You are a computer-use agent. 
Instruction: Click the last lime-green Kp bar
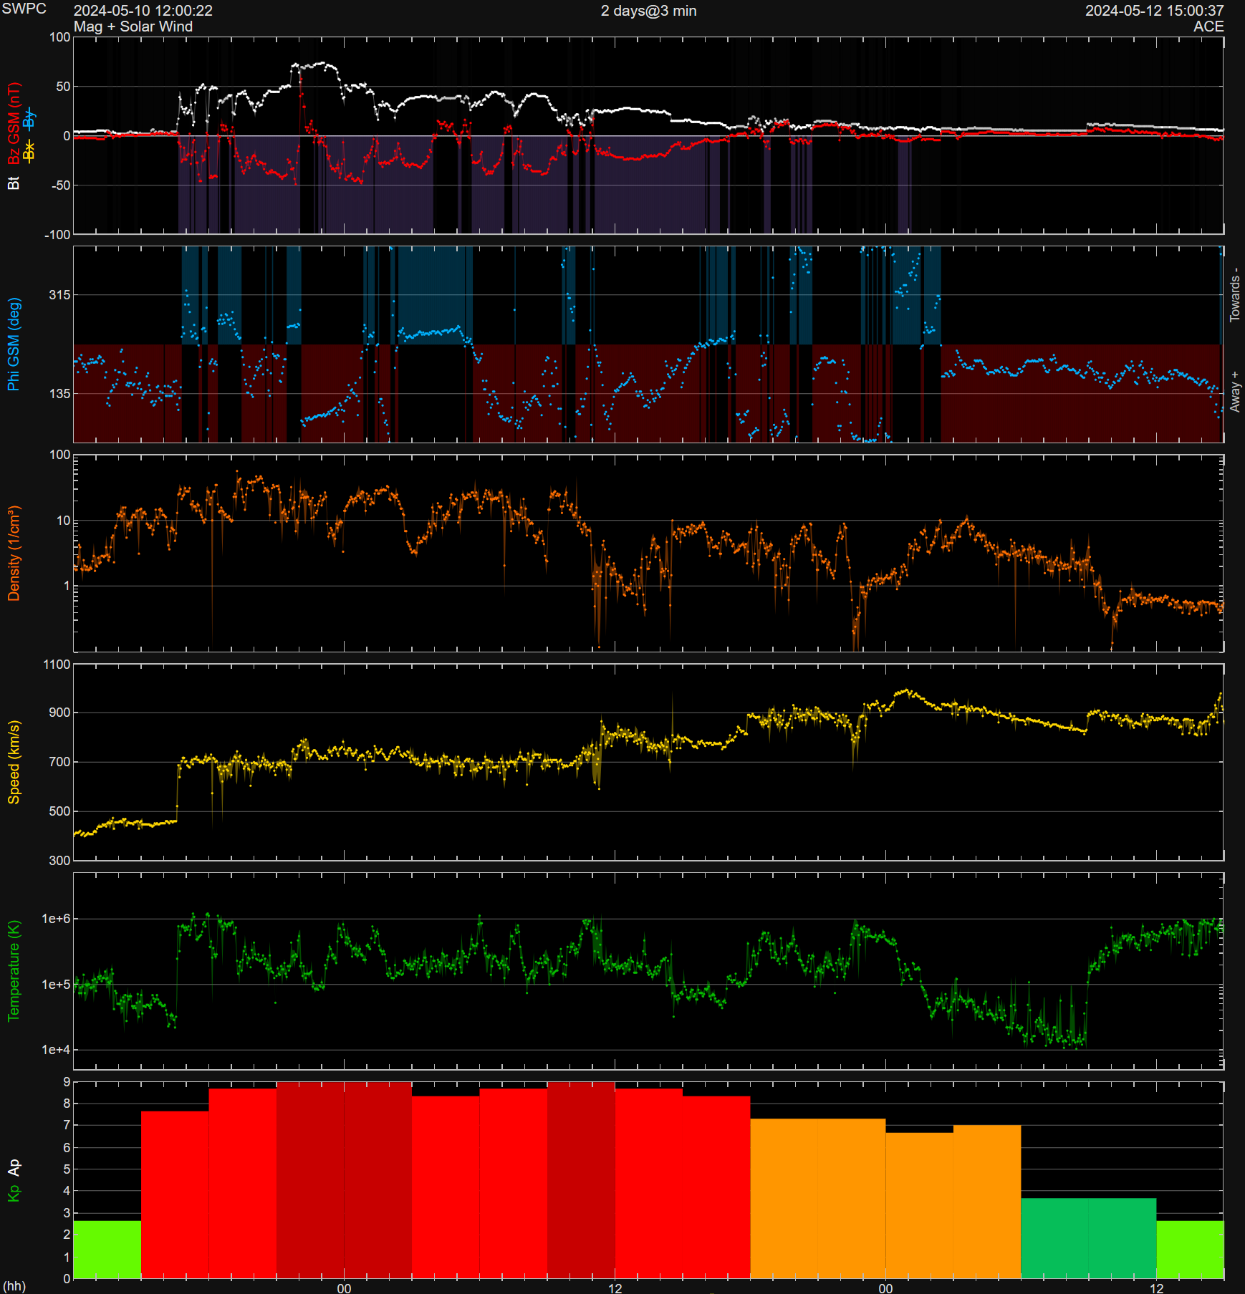[x=1191, y=1250]
